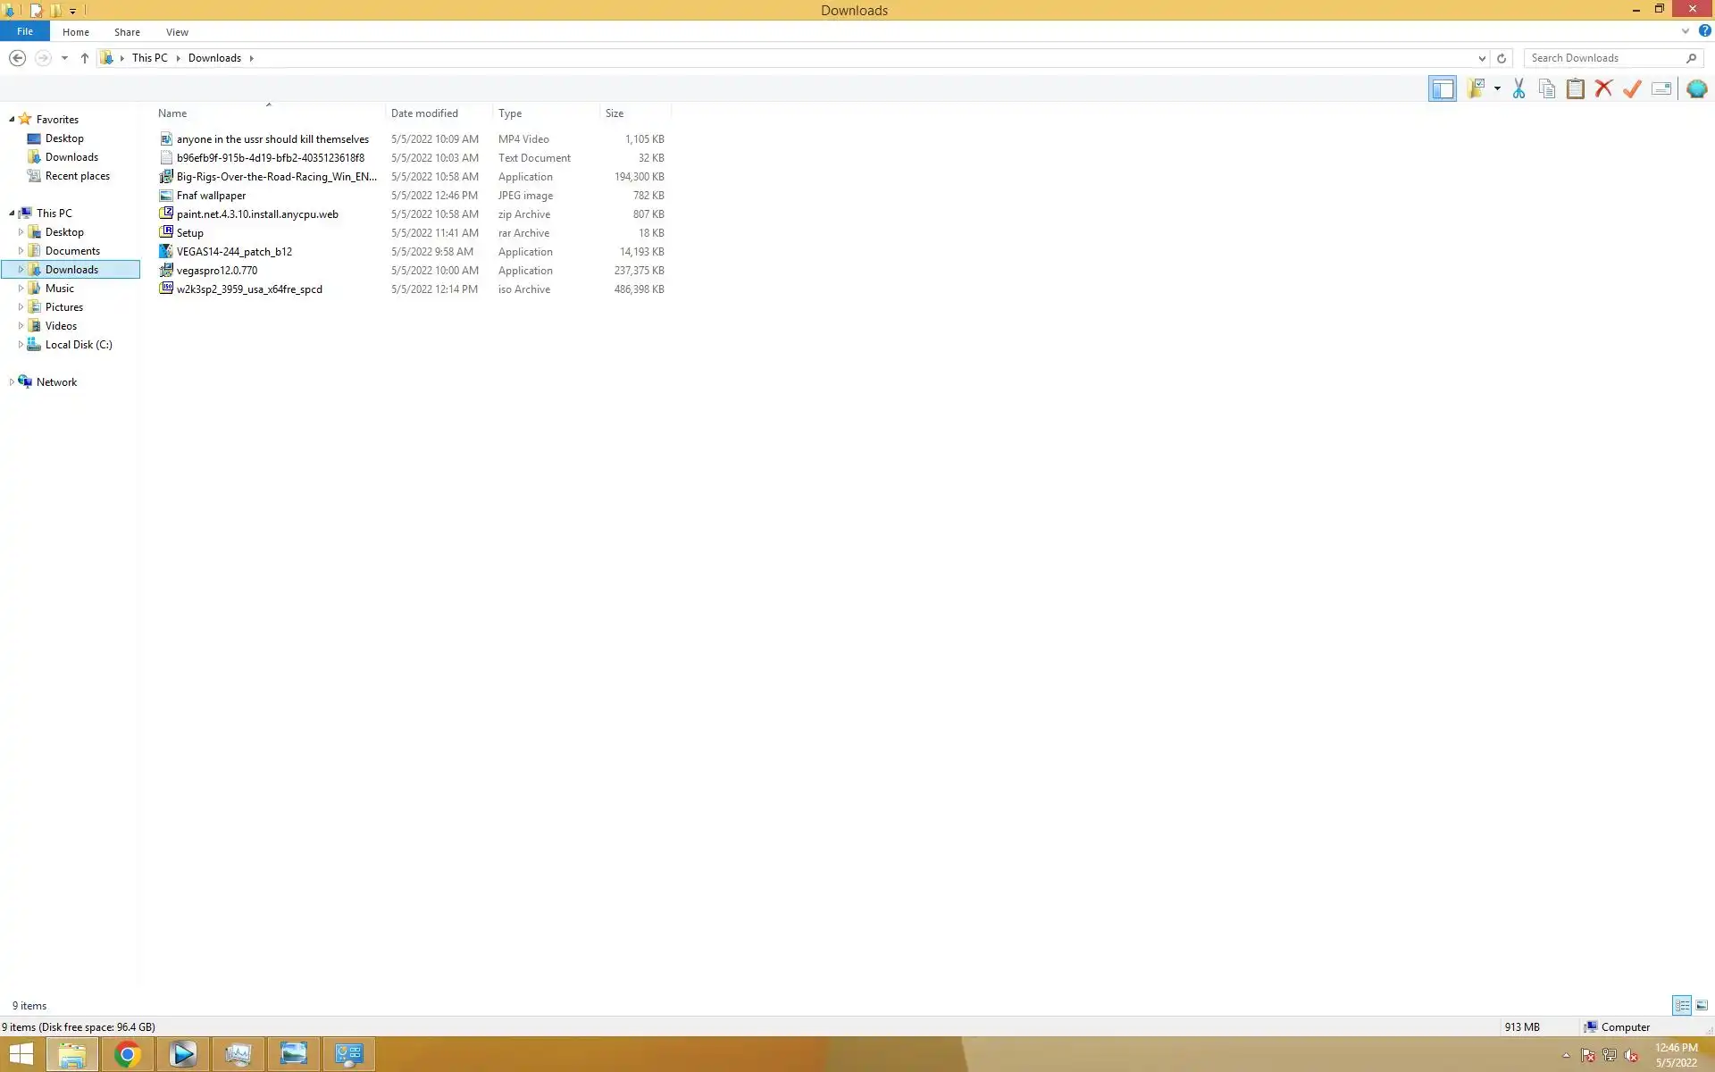
Task: Click This PC in the address breadcrumb
Action: coord(149,58)
